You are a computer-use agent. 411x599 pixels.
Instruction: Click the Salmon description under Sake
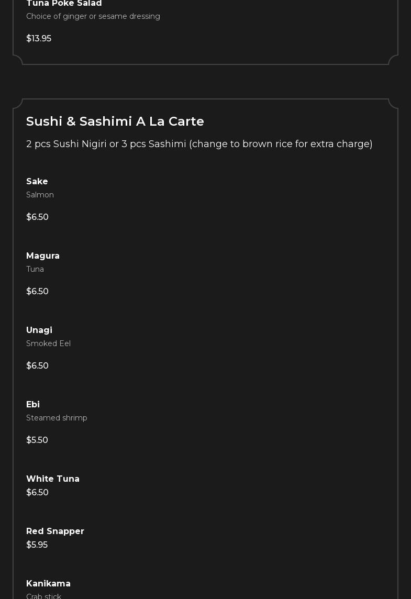pyautogui.click(x=40, y=195)
